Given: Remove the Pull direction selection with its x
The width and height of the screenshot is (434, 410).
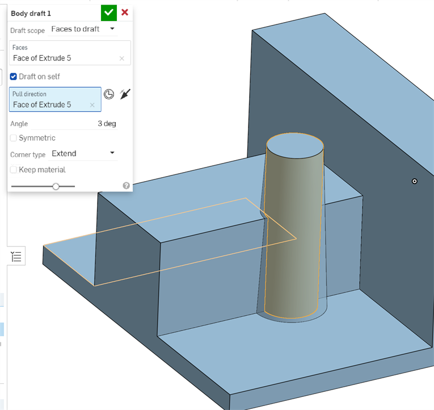Looking at the screenshot, I should (x=92, y=105).
